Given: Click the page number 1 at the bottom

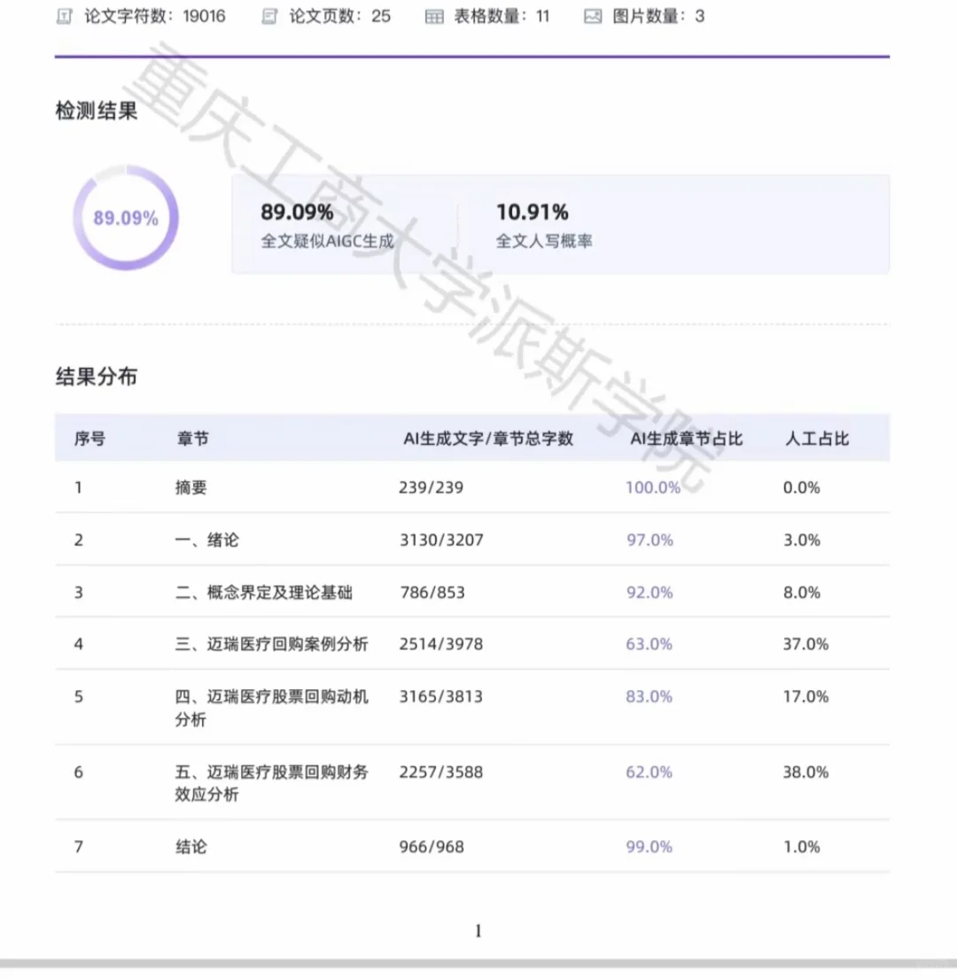Looking at the screenshot, I should click(478, 931).
